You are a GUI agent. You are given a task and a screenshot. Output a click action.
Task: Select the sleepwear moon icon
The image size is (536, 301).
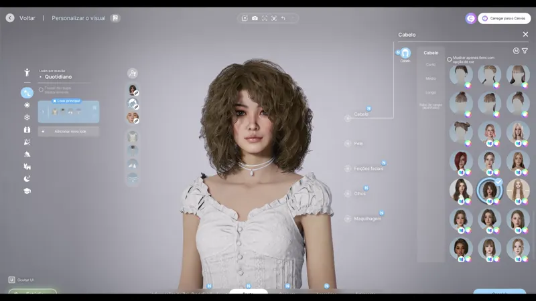click(x=27, y=179)
